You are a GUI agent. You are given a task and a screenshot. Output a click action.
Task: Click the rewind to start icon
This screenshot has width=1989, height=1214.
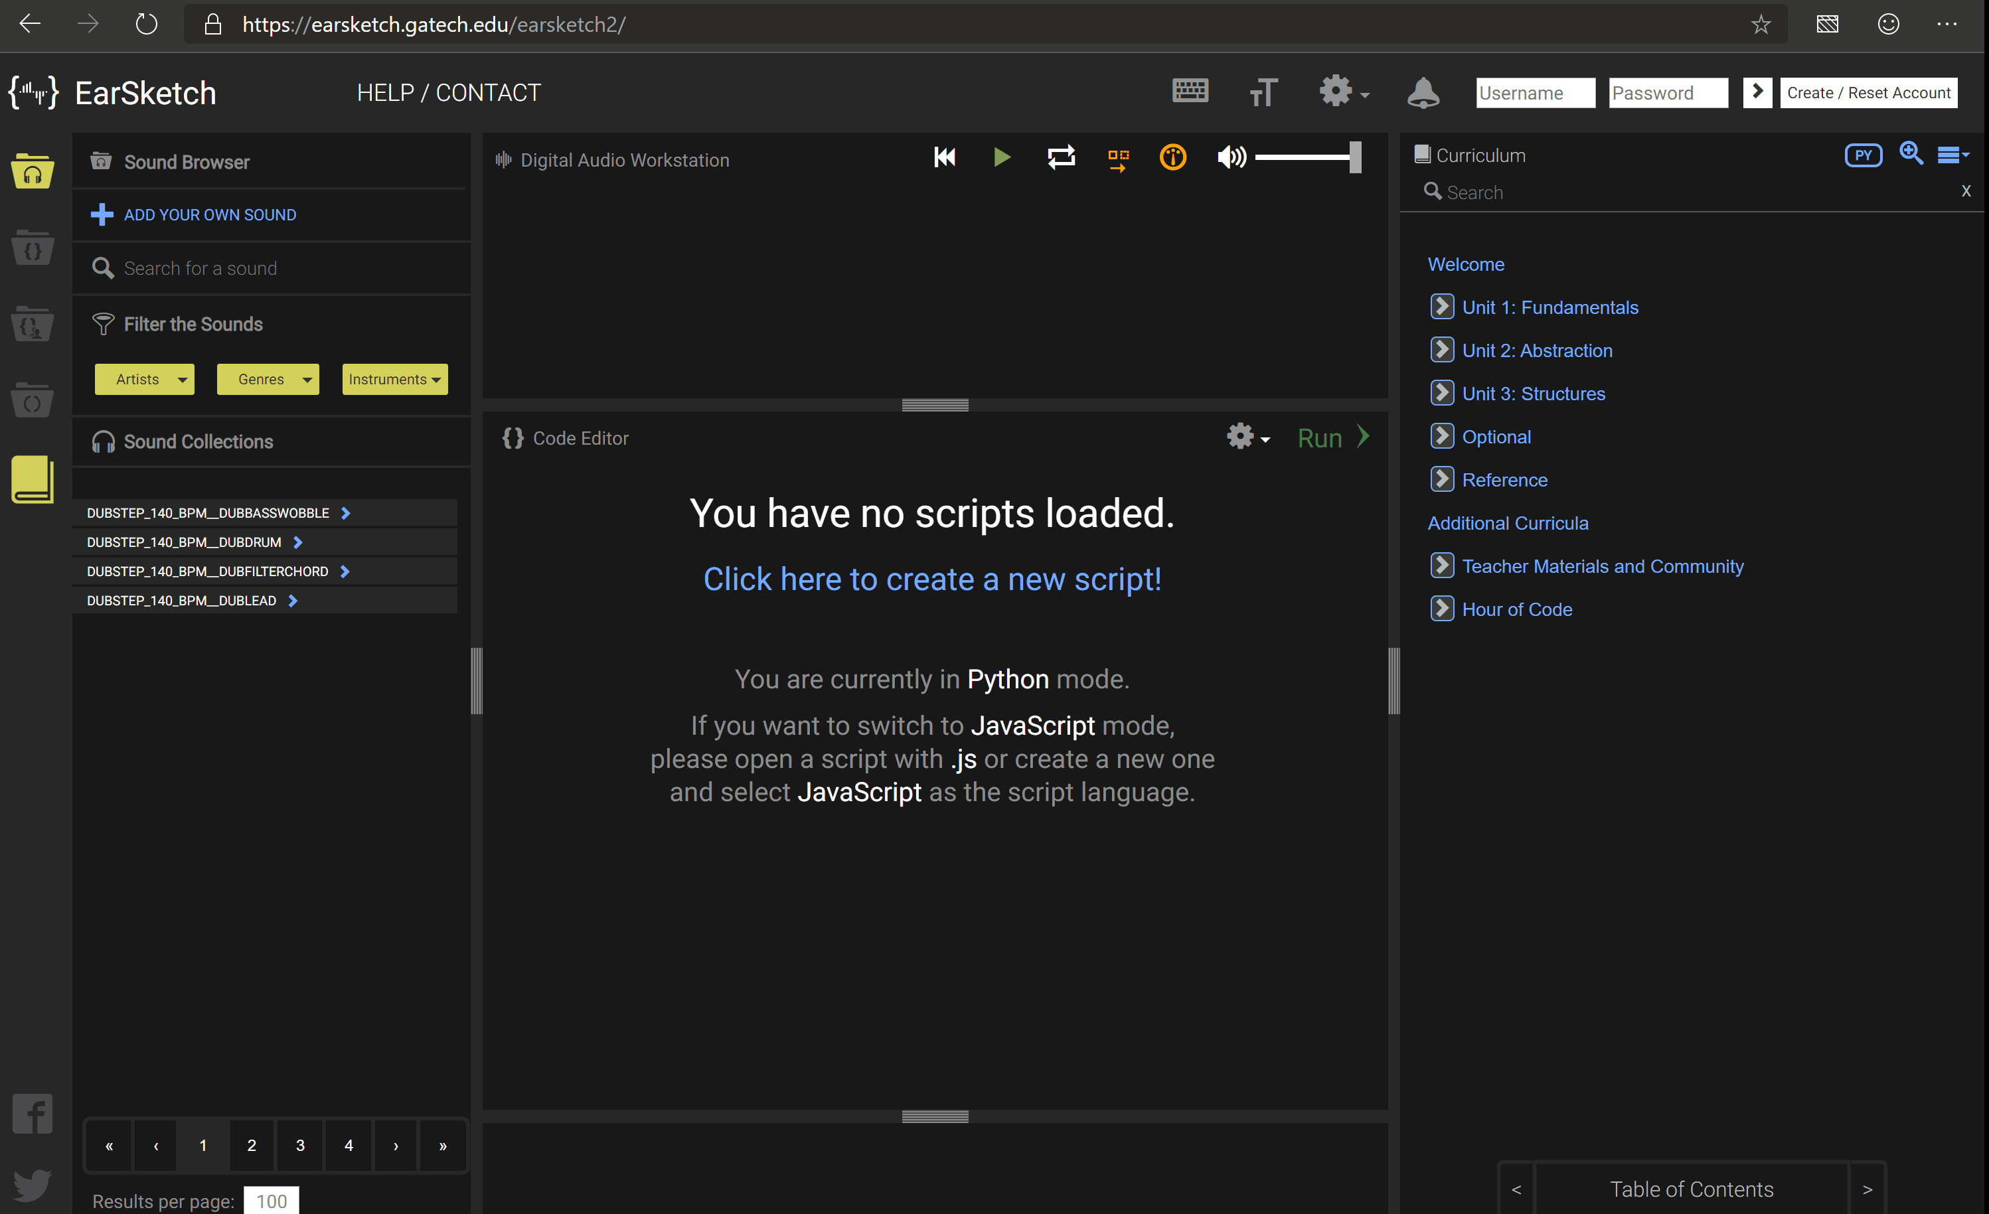[945, 157]
